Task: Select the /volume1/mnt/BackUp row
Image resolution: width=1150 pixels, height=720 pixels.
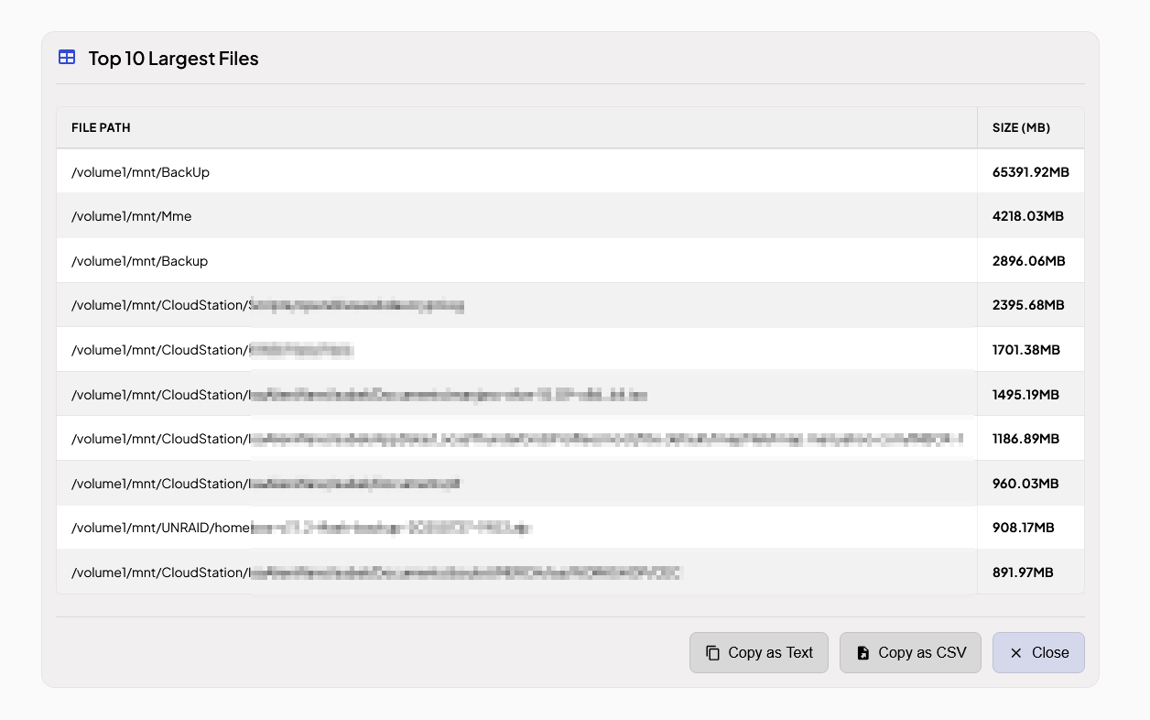Action: tap(570, 171)
